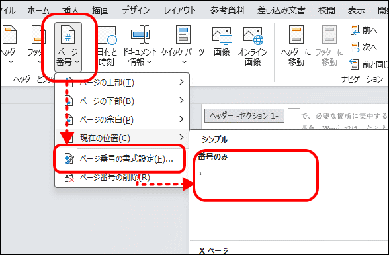Choose ページ番号の削除(R) option

coord(122,178)
